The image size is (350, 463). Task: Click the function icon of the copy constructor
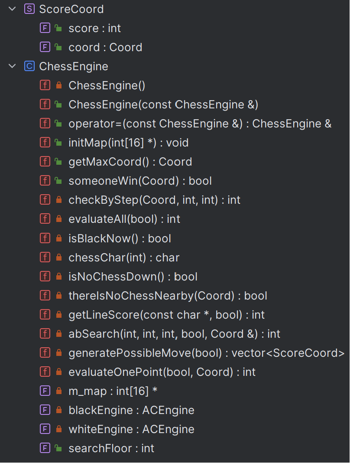[45, 104]
